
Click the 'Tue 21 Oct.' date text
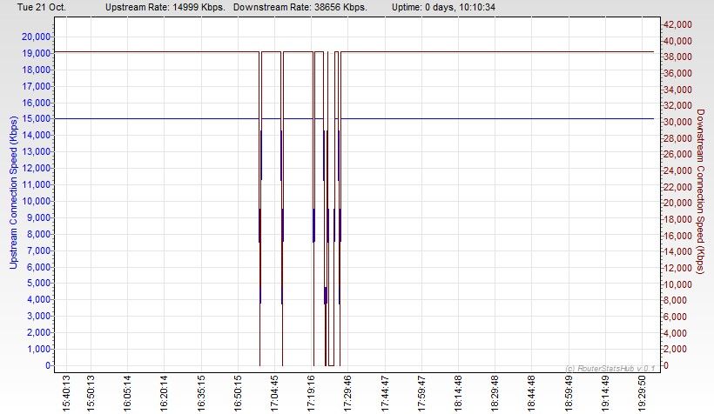[x=42, y=7]
